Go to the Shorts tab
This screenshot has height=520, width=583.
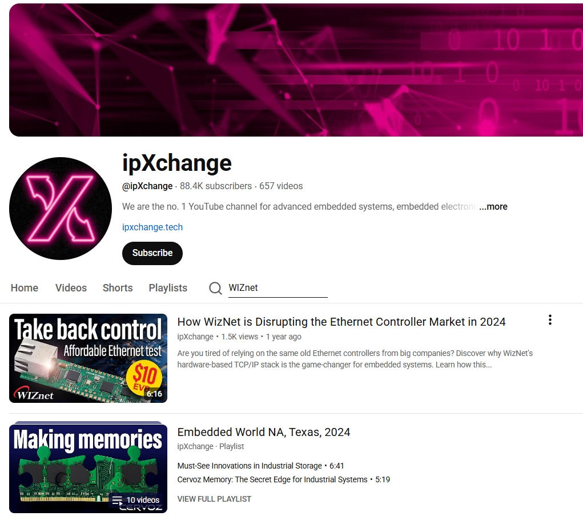tap(118, 288)
